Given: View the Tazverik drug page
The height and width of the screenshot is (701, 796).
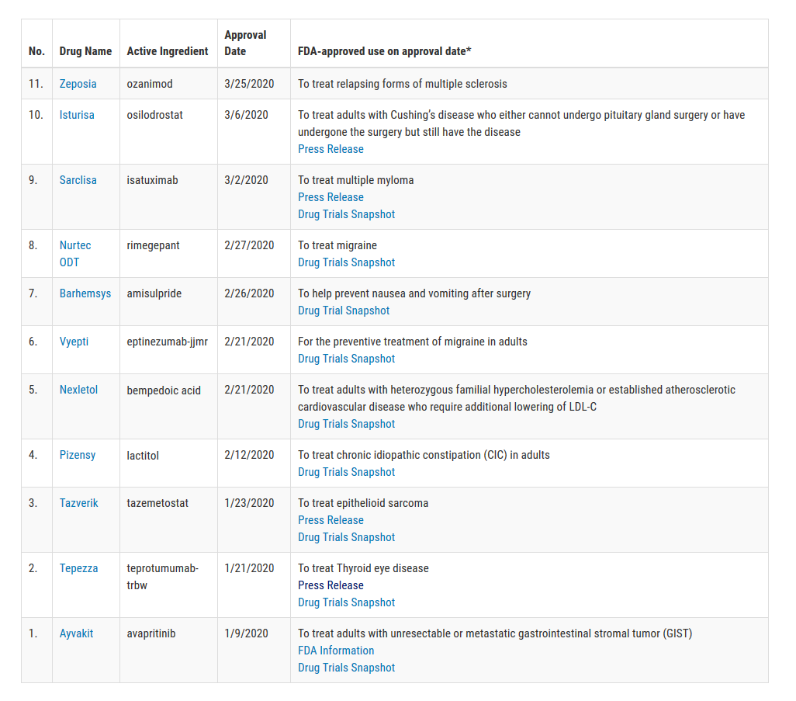Looking at the screenshot, I should [x=79, y=503].
